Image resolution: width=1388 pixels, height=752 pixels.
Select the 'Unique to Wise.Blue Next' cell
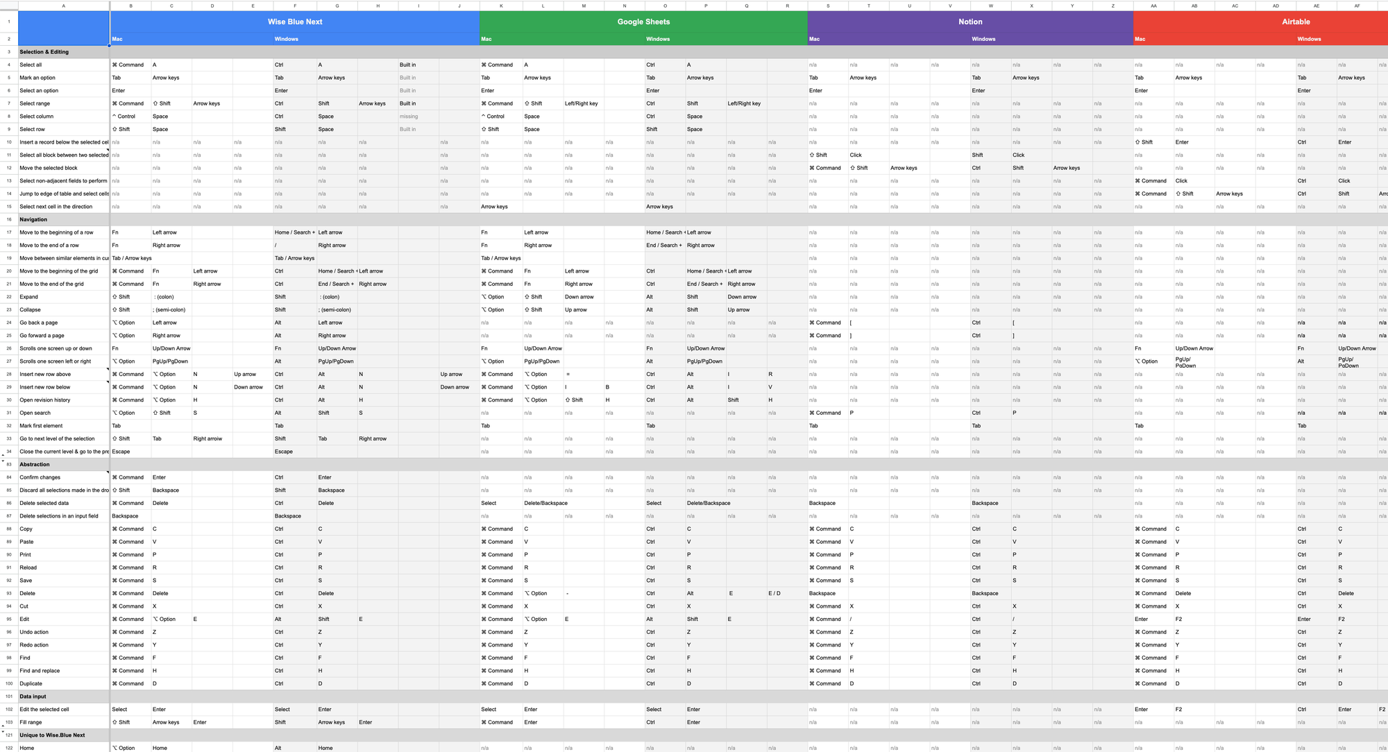click(53, 735)
